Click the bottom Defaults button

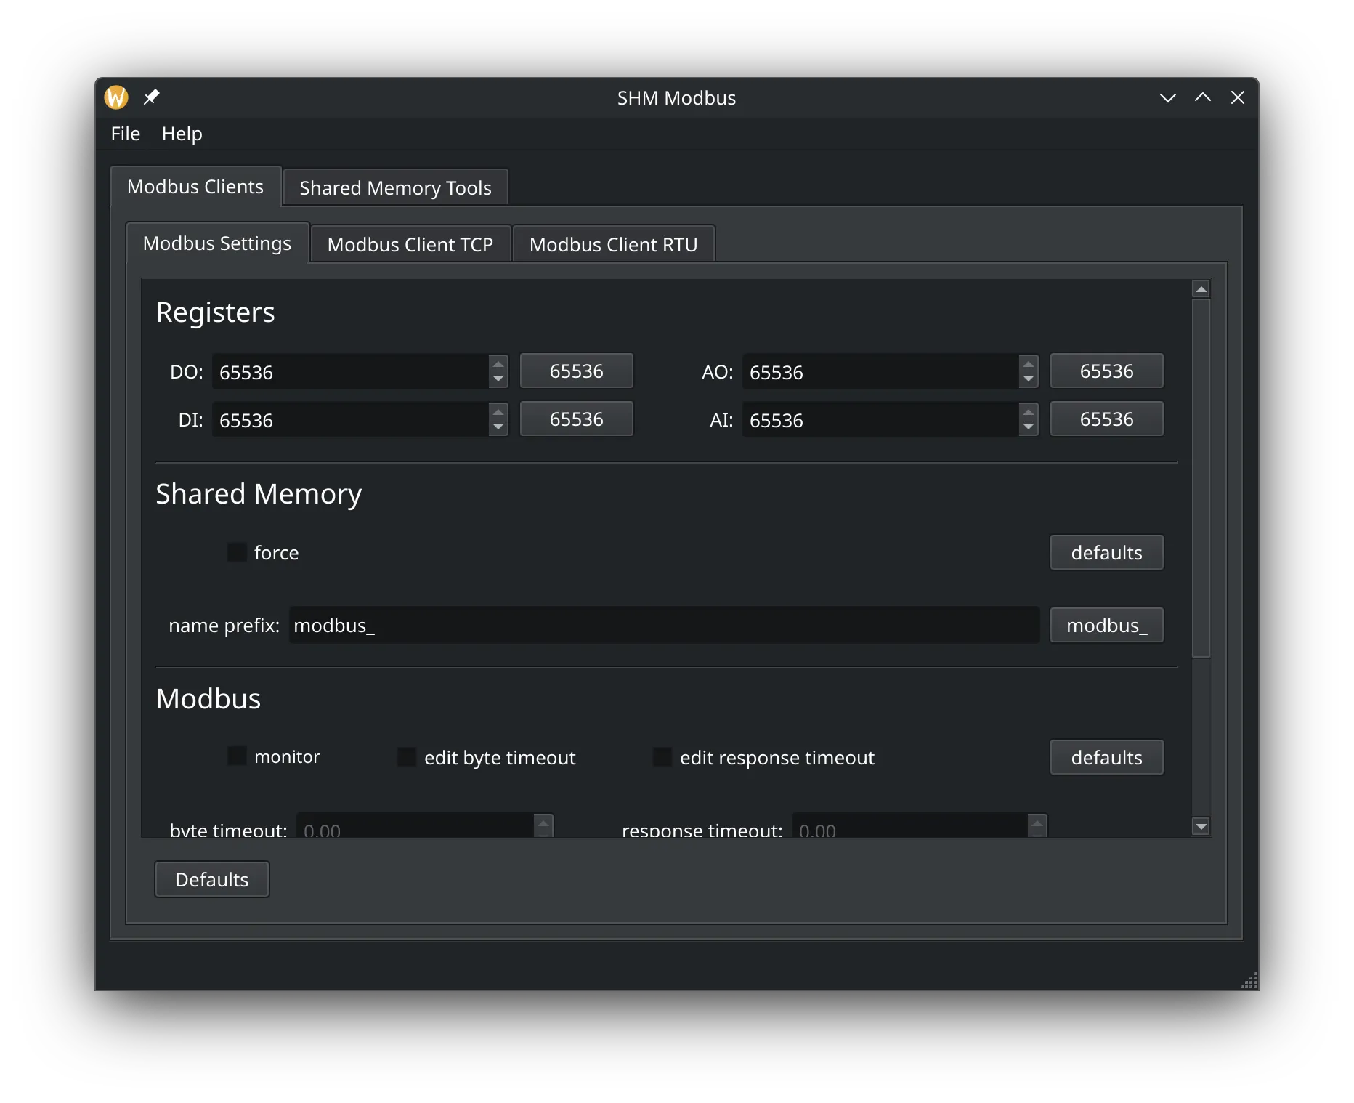tap(211, 880)
